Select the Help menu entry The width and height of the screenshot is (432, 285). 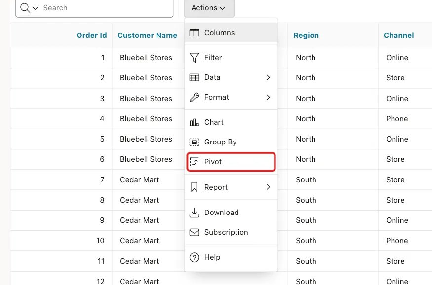point(231,257)
